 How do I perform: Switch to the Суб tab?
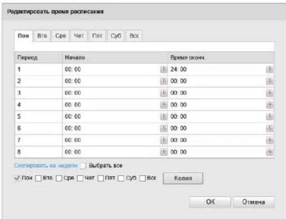click(116, 36)
